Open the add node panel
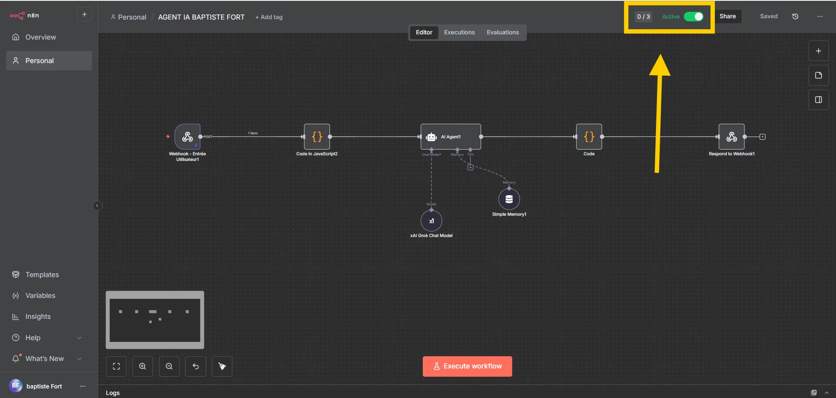Viewport: 836px width, 398px height. click(x=819, y=50)
